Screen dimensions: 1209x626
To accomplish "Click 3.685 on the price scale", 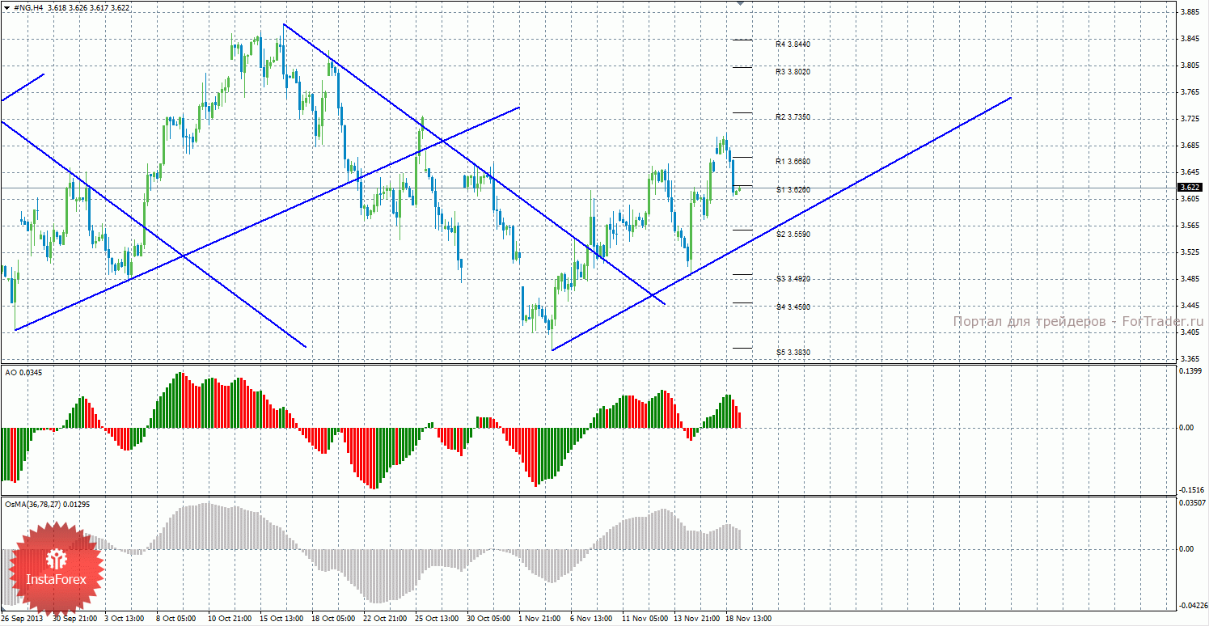I will pos(1191,146).
